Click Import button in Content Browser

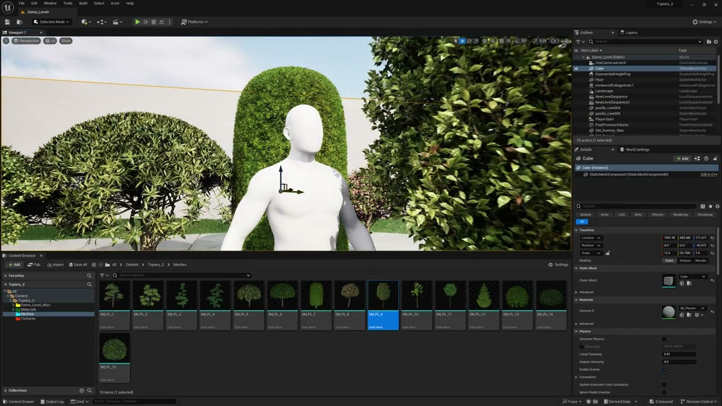point(55,264)
